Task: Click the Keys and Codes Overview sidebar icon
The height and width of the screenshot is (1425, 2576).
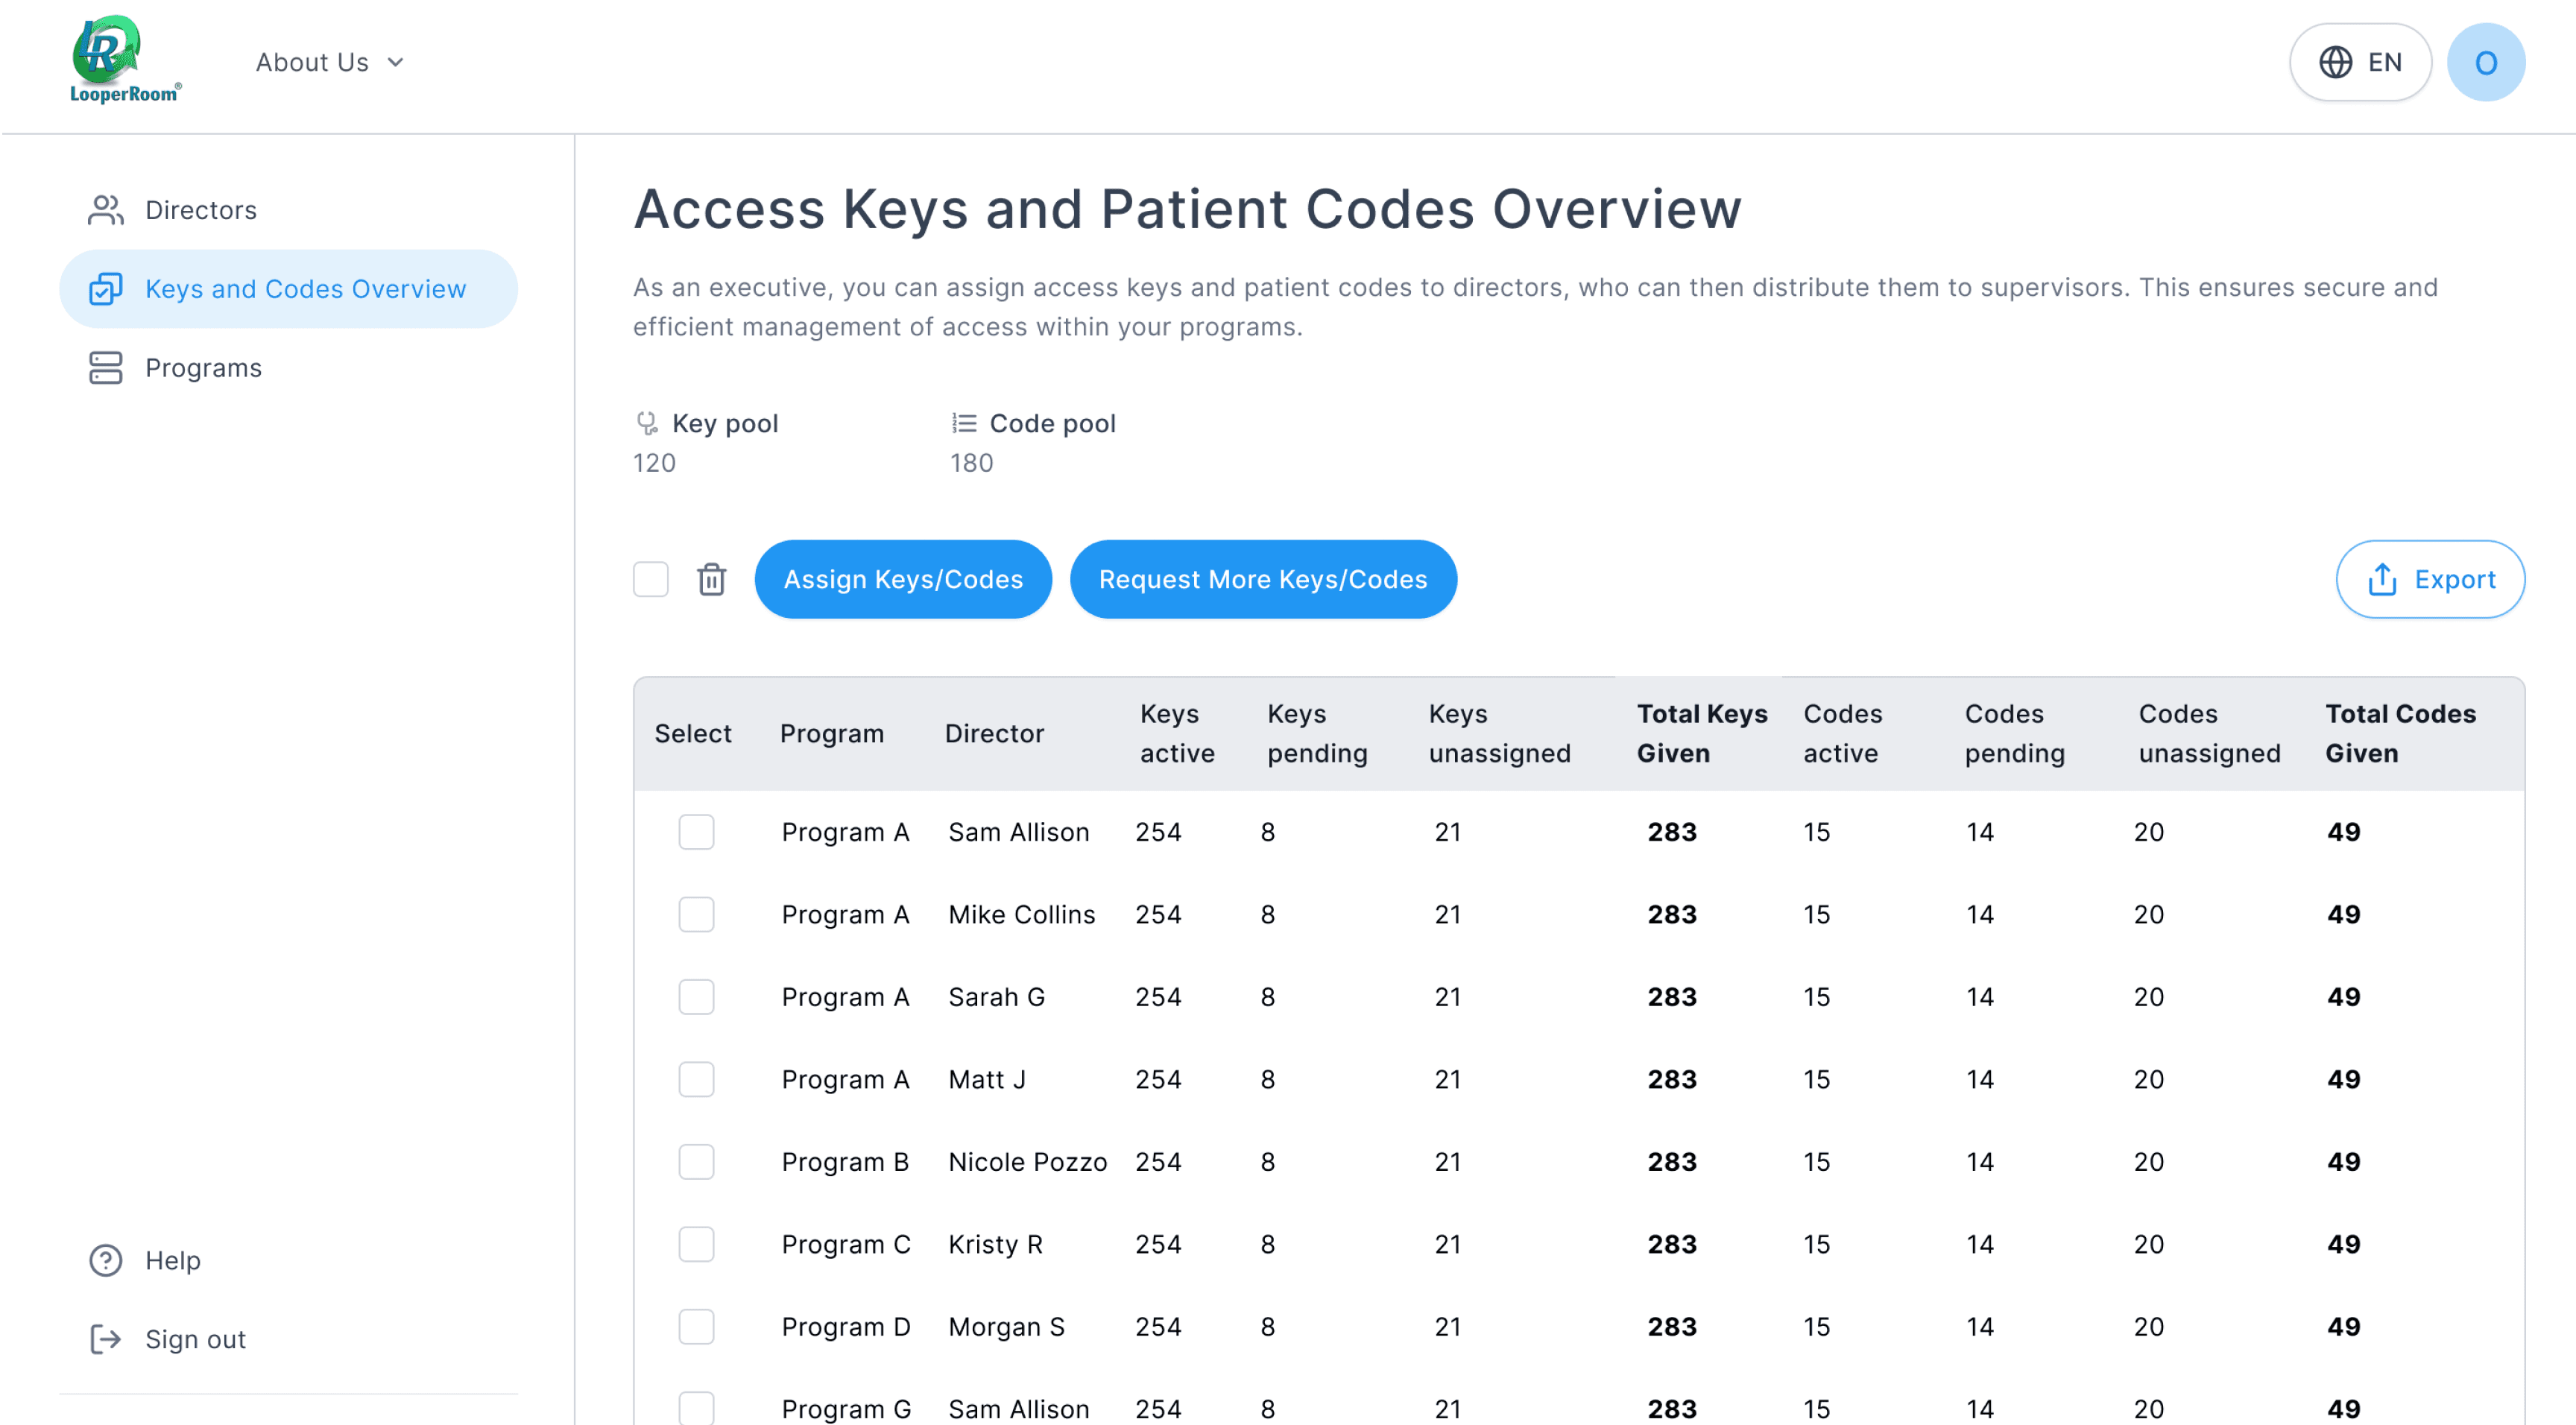Action: (x=105, y=289)
